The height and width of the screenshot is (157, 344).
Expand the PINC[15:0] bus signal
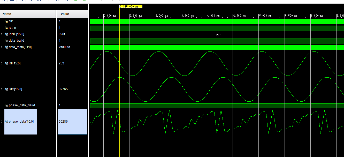tap(2, 34)
